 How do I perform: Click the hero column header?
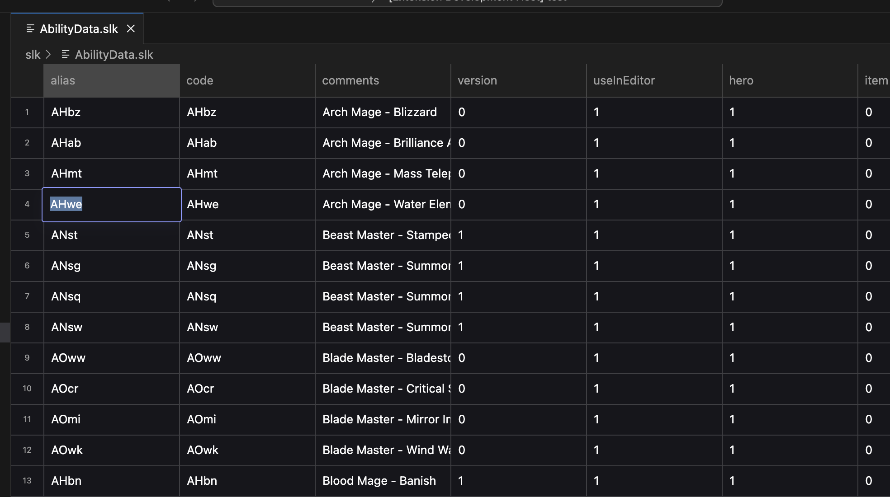click(790, 80)
